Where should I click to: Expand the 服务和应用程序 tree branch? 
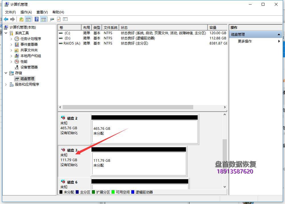6,84
